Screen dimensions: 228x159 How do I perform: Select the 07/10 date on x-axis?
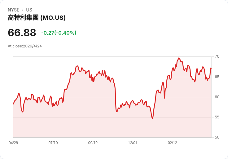tap(53, 143)
